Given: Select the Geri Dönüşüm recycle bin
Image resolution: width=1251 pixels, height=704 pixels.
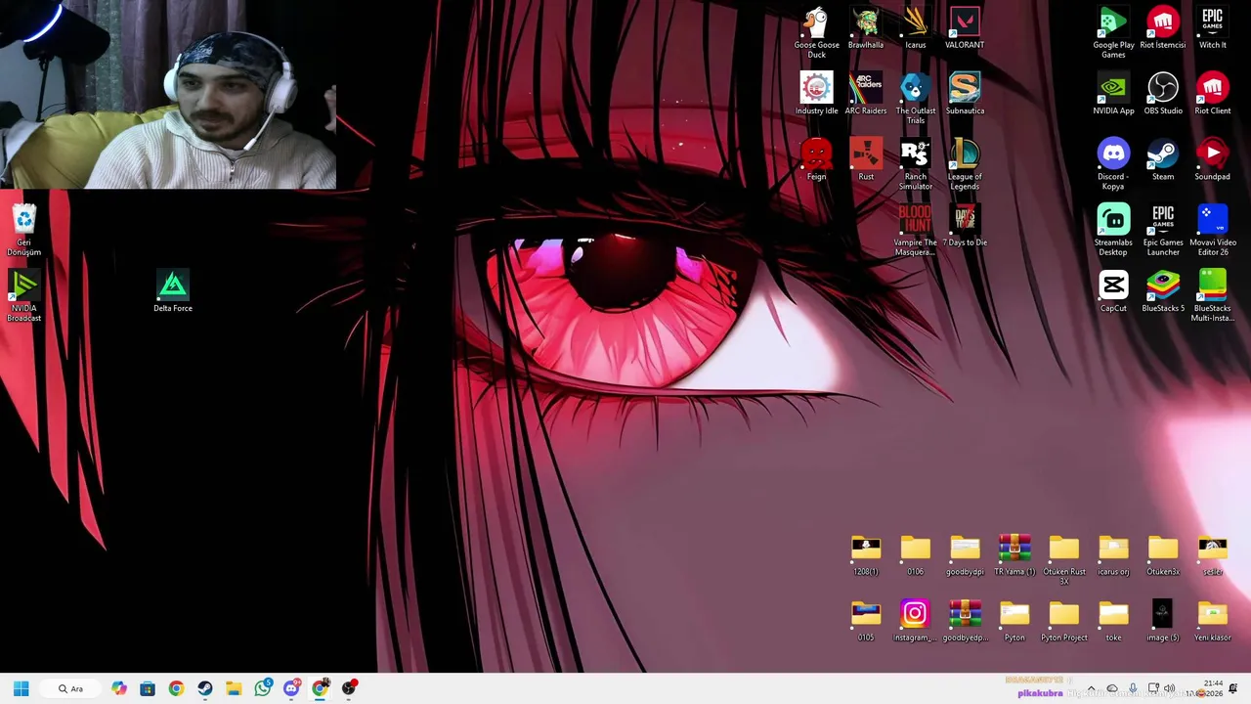Looking at the screenshot, I should point(24,230).
